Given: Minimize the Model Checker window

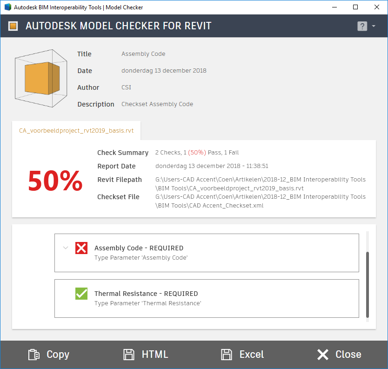Looking at the screenshot, I should point(334,7).
